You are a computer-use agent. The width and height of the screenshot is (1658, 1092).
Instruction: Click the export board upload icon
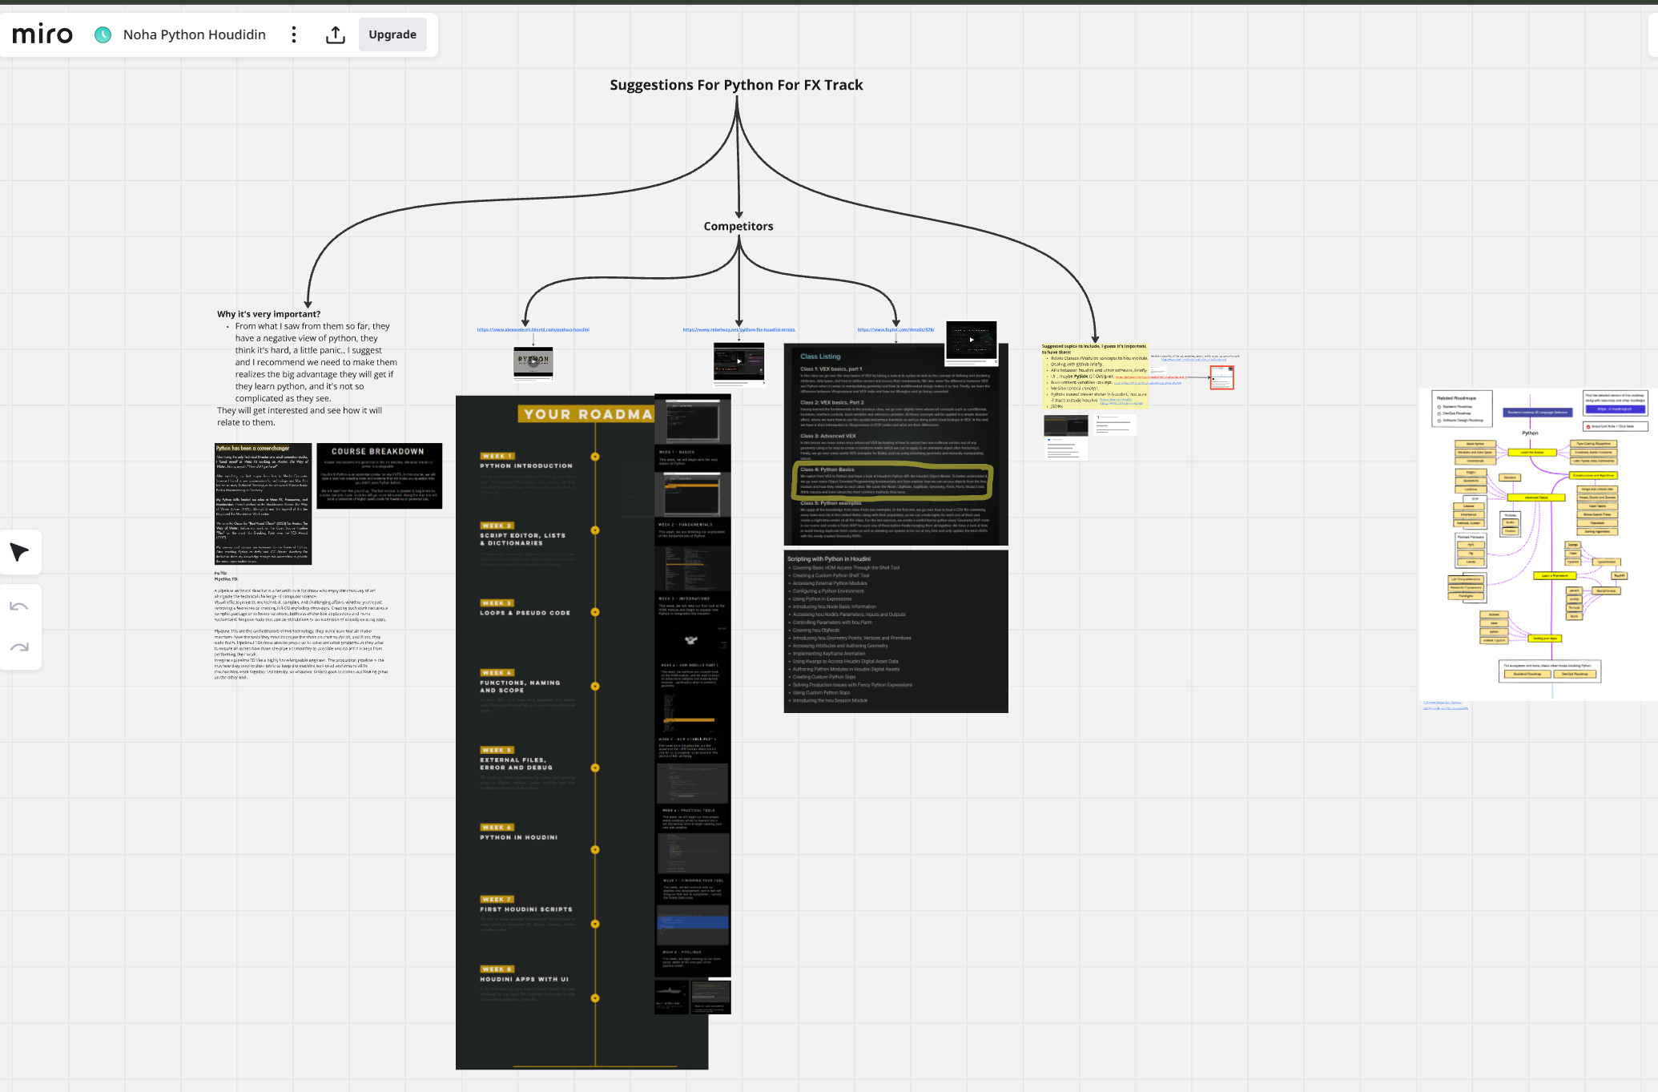point(336,34)
